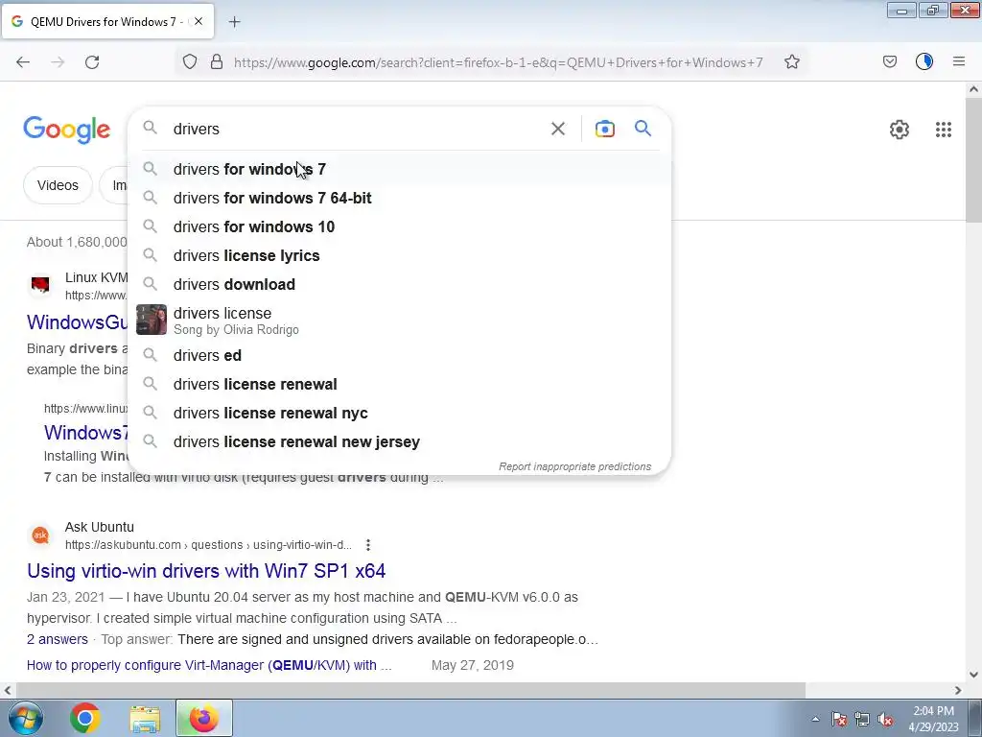Open Google quick settings gear

pos(900,130)
